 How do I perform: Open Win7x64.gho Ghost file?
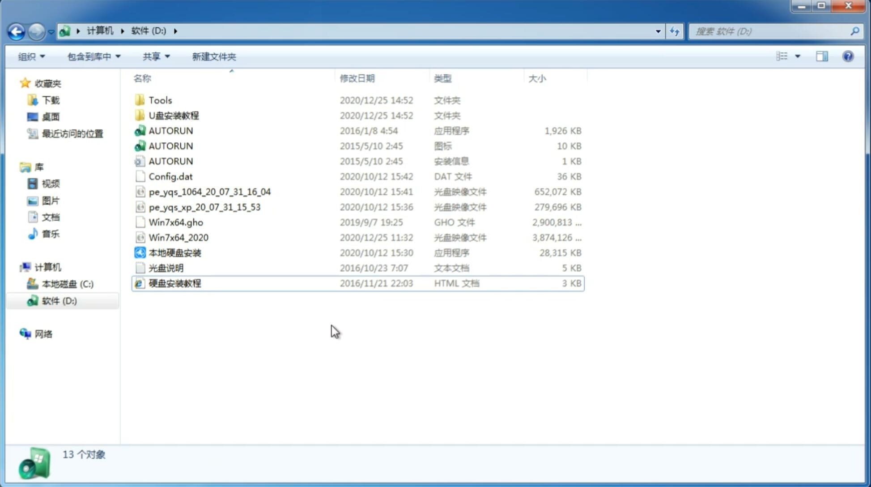click(176, 222)
